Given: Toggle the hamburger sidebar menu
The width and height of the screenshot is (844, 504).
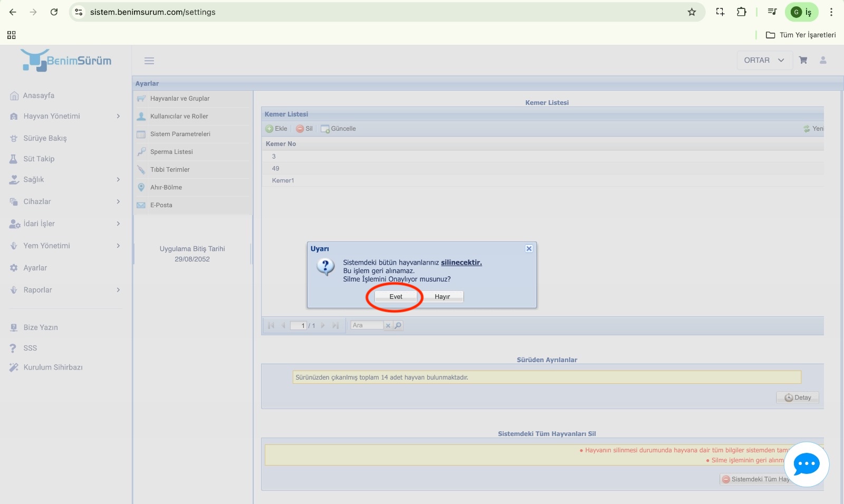Looking at the screenshot, I should point(149,61).
